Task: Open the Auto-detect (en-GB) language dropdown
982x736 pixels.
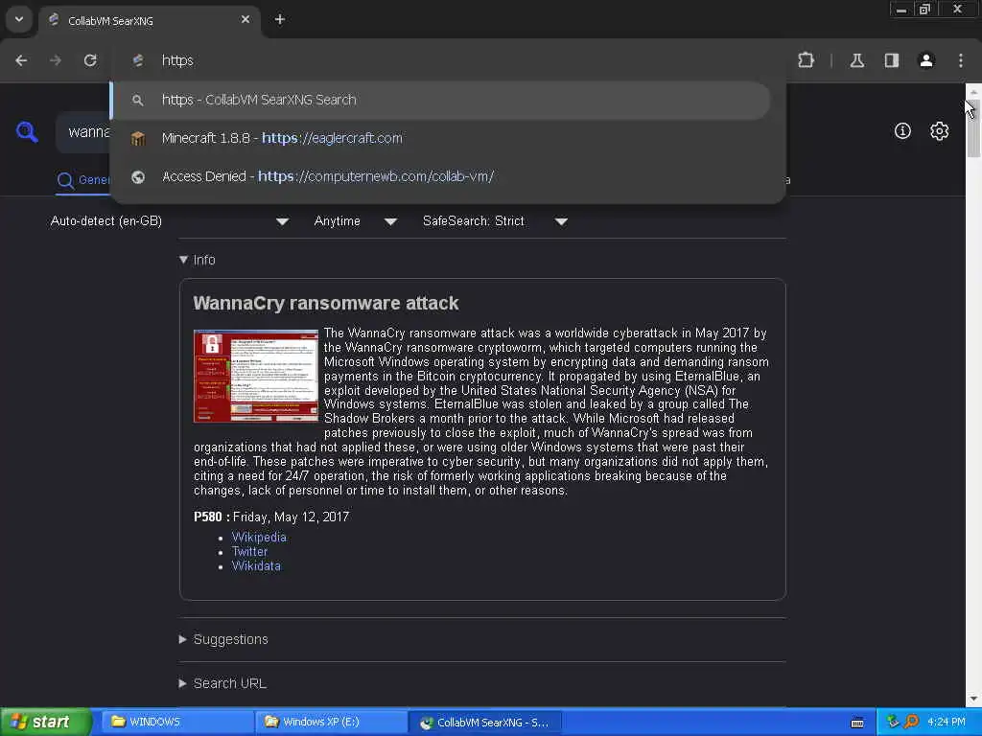Action: click(169, 221)
